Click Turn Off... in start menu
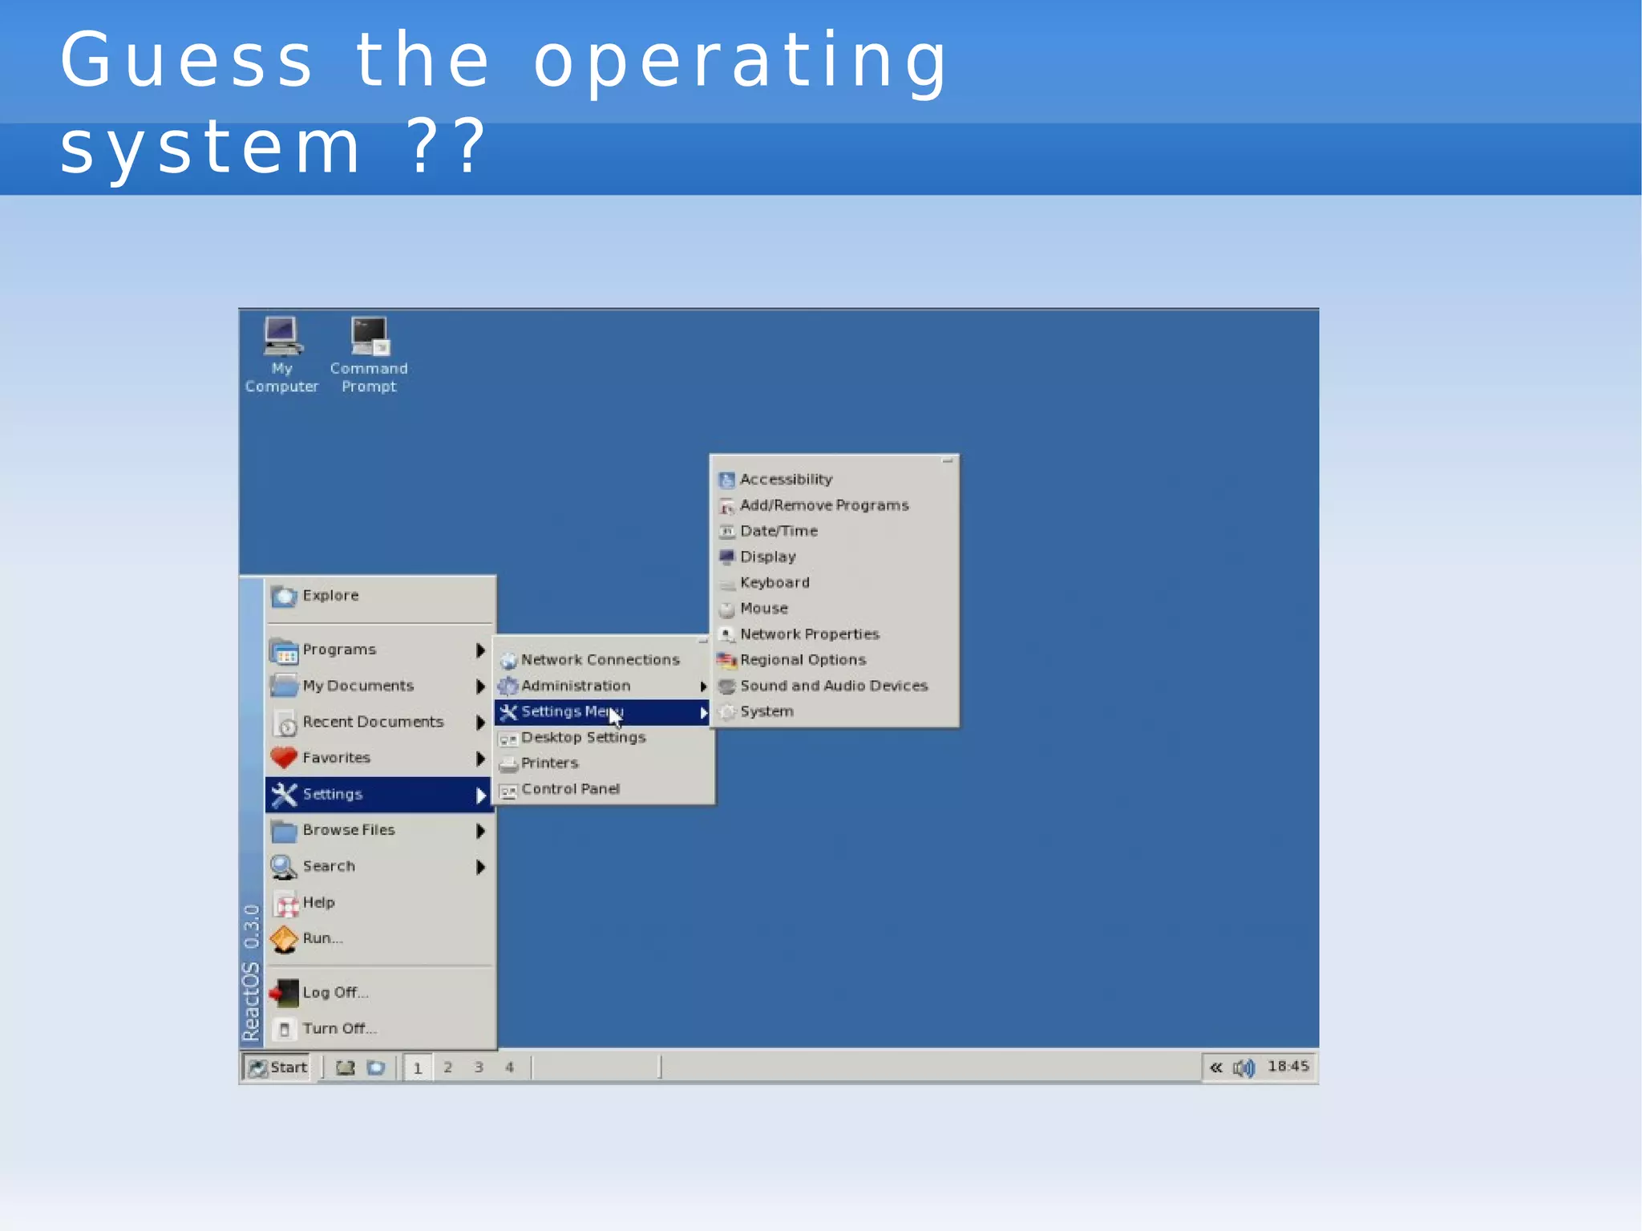Viewport: 1642px width, 1231px height. coord(339,1029)
